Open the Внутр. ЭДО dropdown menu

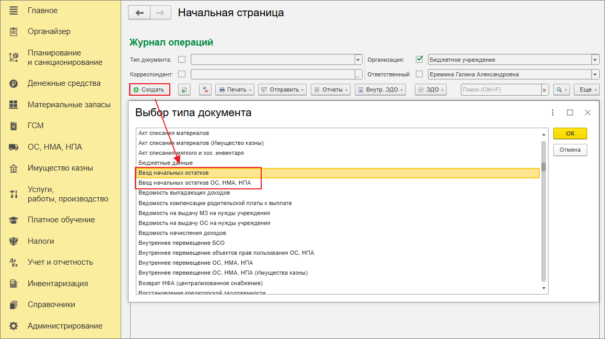(x=380, y=89)
